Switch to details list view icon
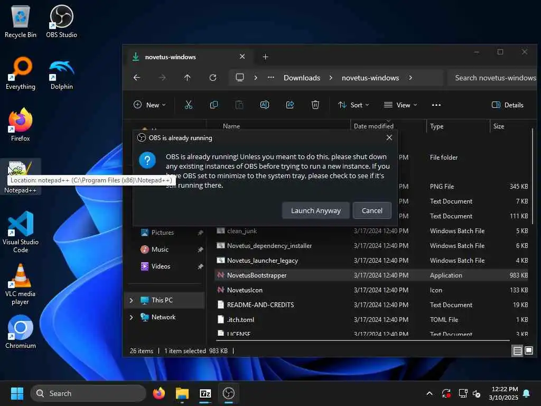This screenshot has height=406, width=541. [x=518, y=351]
